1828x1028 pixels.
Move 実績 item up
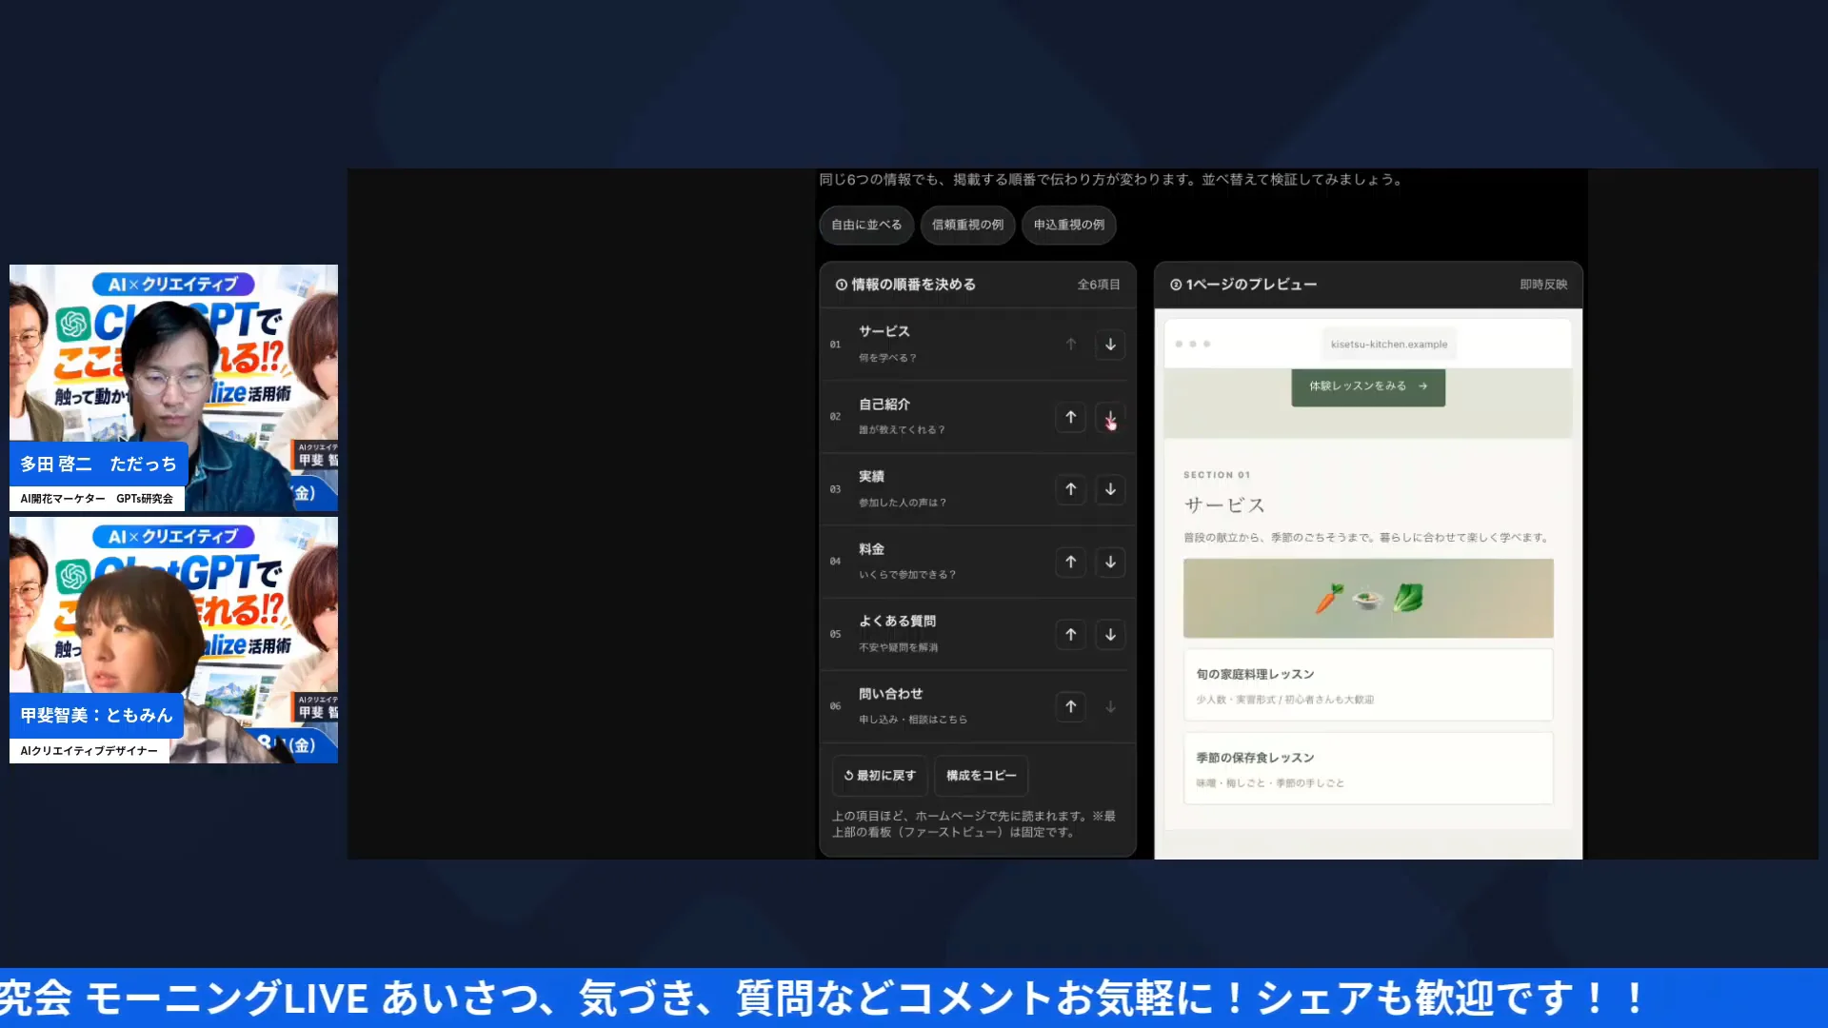tap(1071, 489)
